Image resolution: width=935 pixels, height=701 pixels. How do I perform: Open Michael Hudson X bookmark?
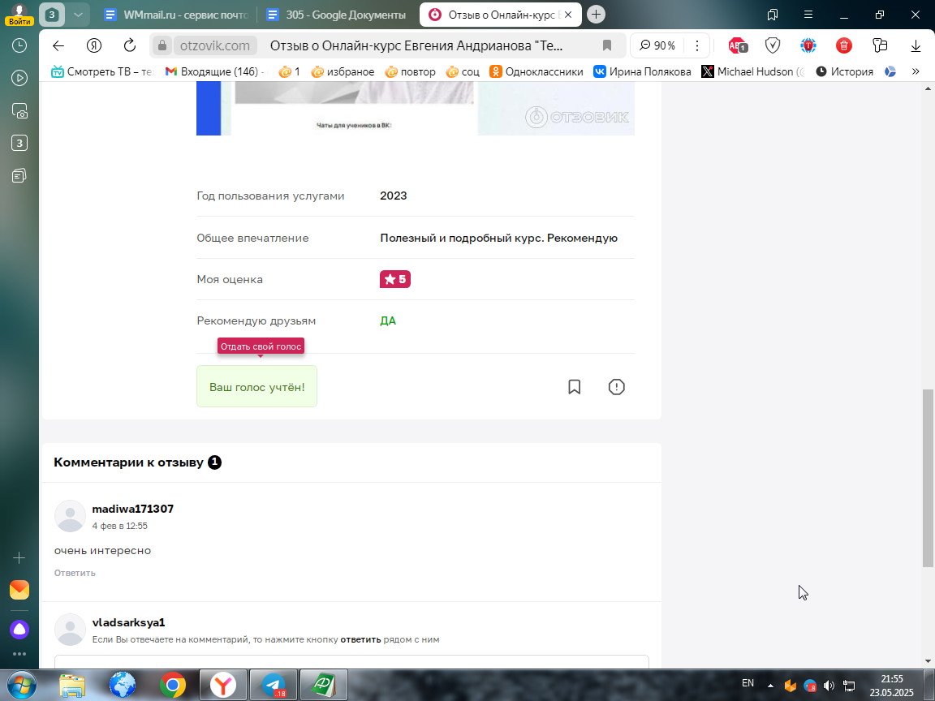point(752,71)
